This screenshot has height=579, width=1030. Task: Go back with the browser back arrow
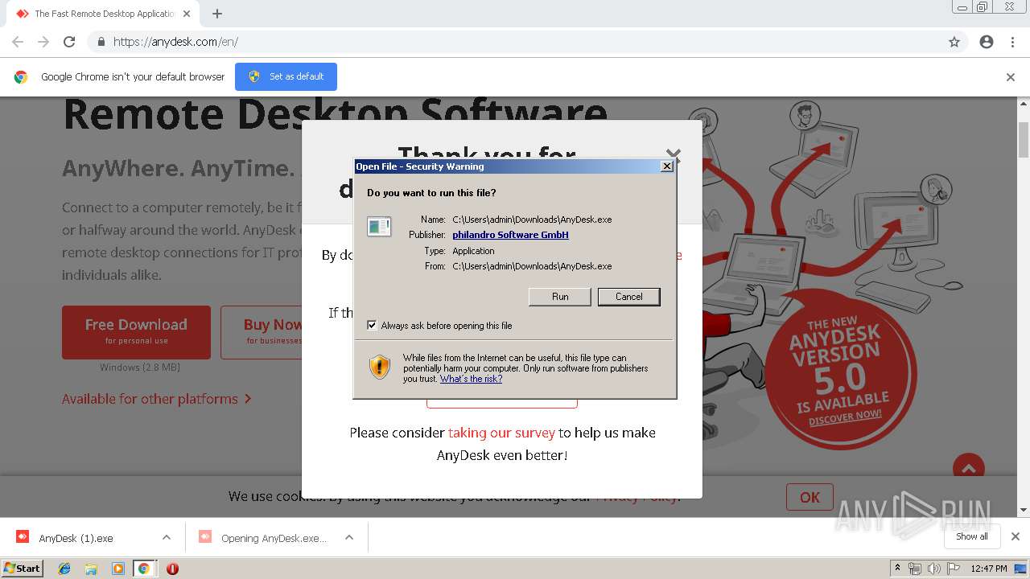click(18, 42)
